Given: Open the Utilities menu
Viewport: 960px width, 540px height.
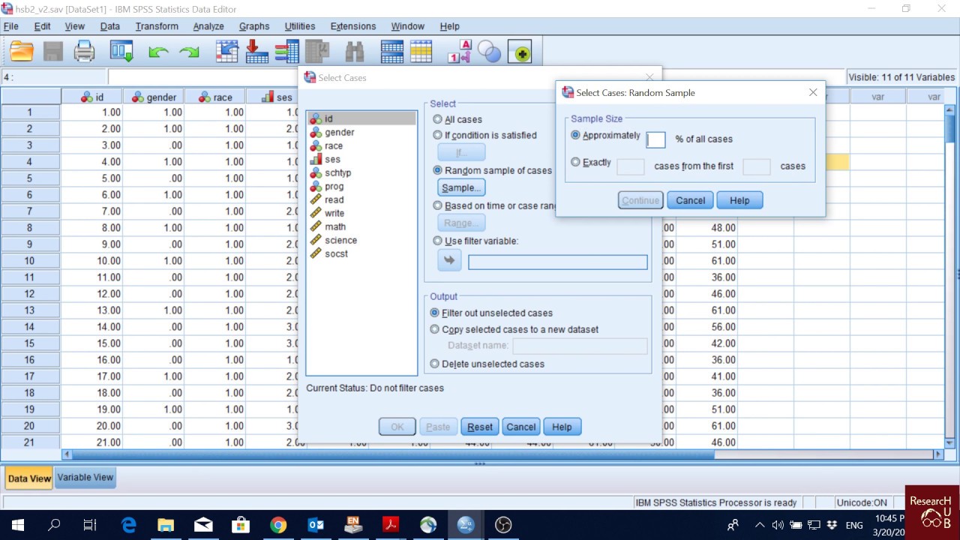Looking at the screenshot, I should (x=300, y=26).
